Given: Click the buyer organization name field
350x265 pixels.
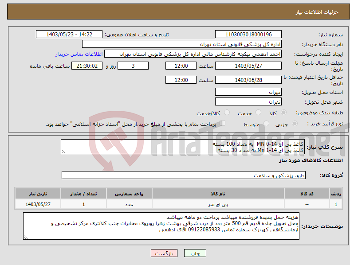Looking at the screenshot, I should tap(182, 44).
